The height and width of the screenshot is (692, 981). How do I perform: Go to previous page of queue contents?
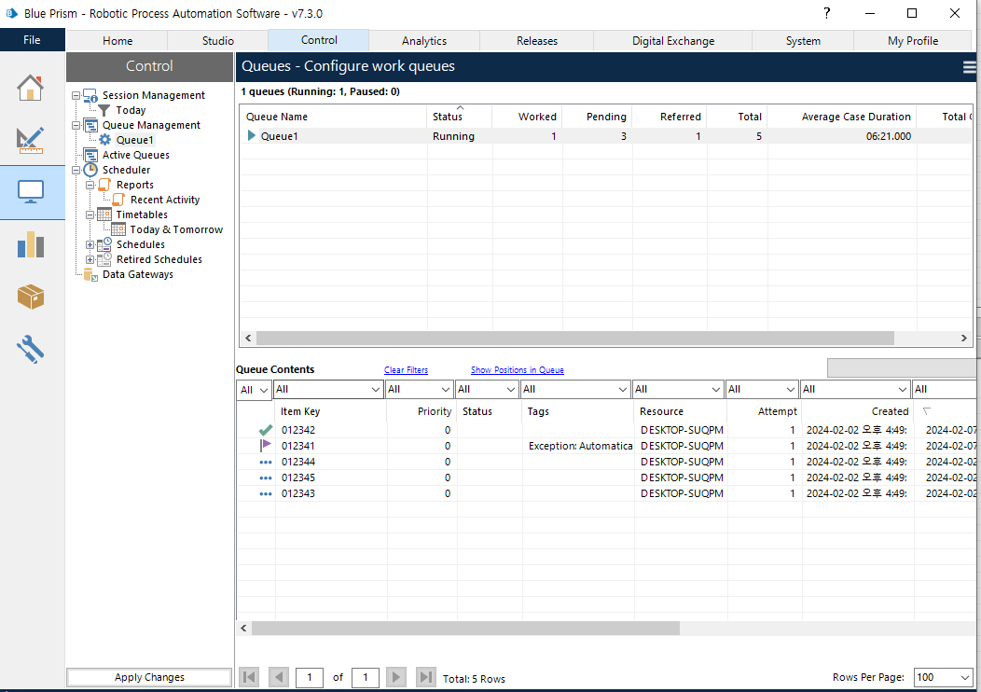(x=279, y=677)
